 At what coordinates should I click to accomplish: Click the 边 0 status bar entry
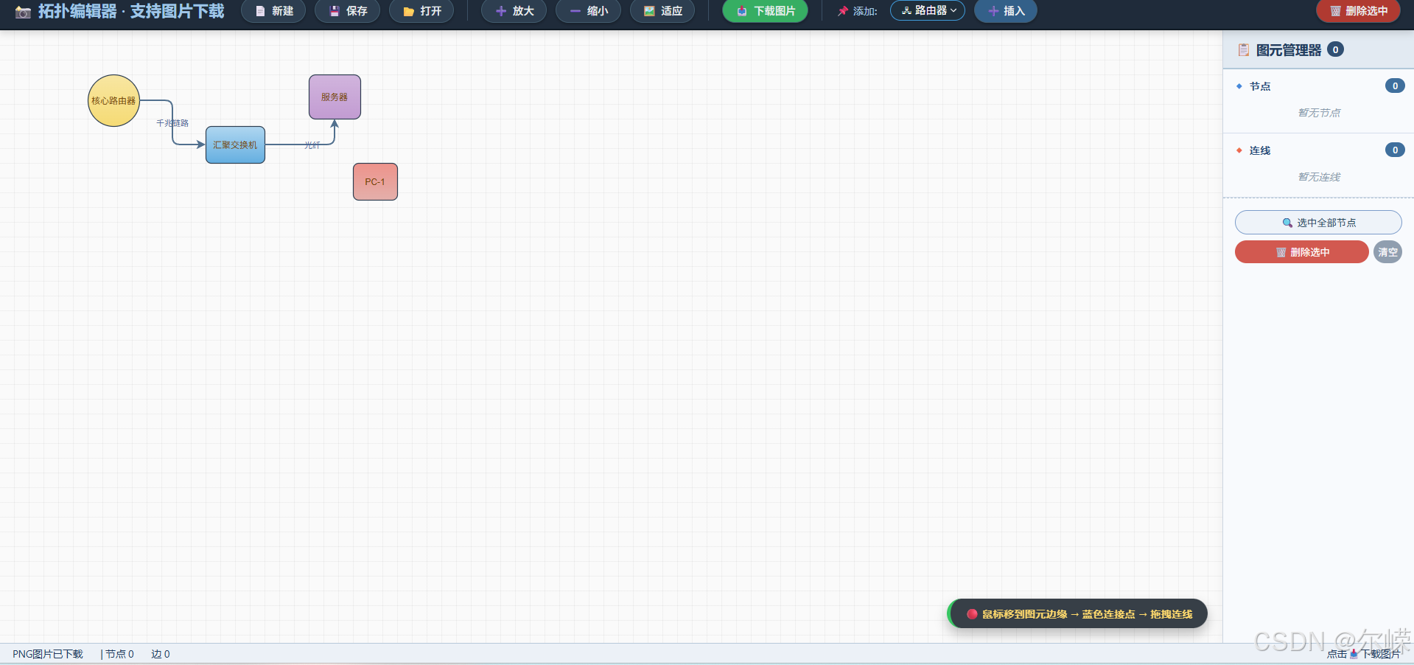pyautogui.click(x=161, y=654)
